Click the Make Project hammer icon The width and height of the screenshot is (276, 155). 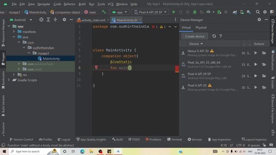point(104,12)
